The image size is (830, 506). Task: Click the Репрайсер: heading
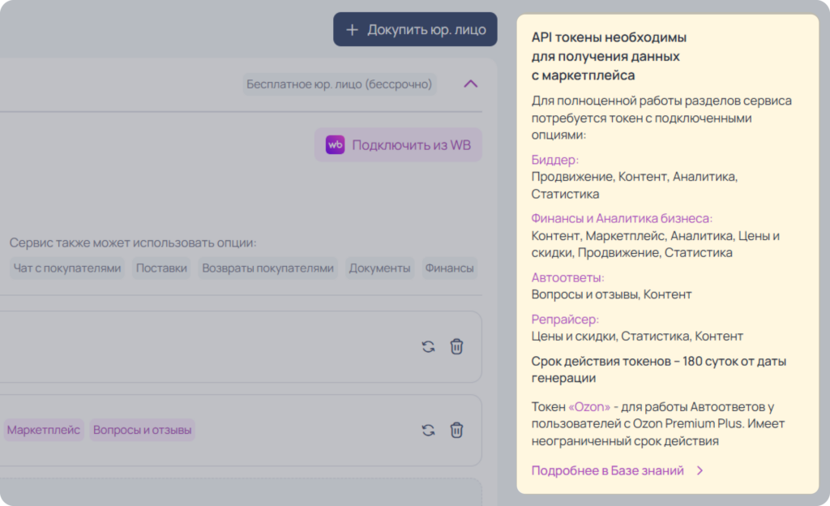(565, 319)
